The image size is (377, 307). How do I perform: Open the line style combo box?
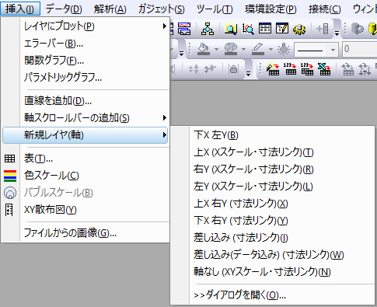point(316,49)
